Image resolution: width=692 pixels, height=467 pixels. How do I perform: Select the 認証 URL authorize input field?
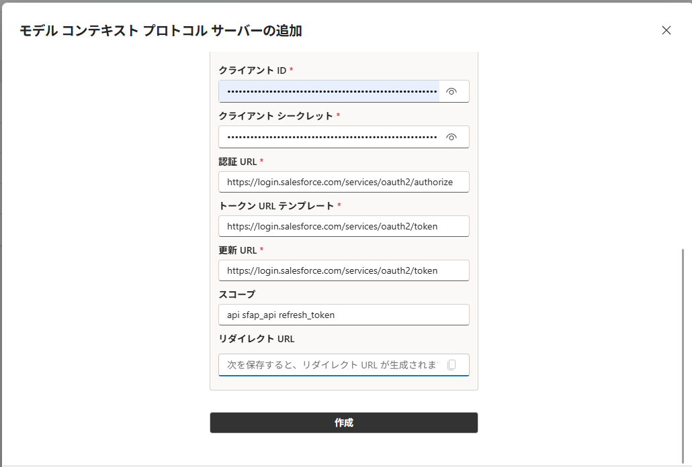[344, 182]
